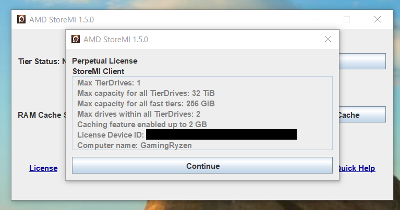Screen dimensions: 400x210
Task: Select the 32 TiB max capacity line
Action: [x=146, y=93]
